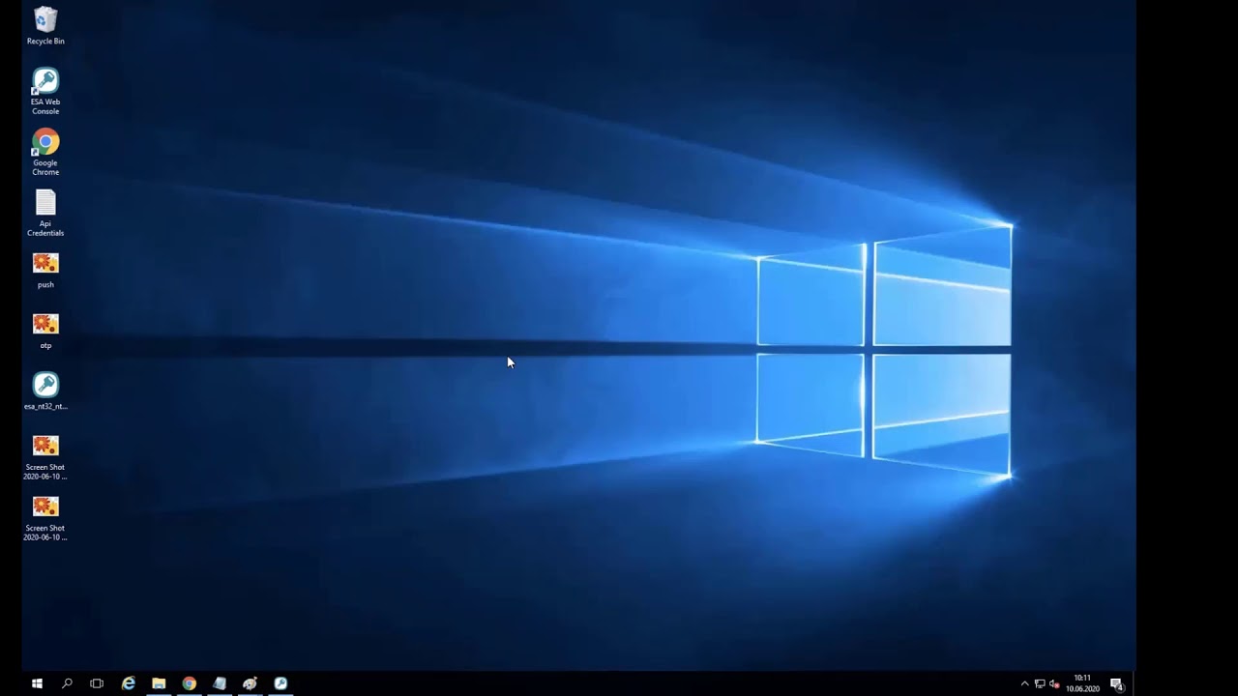Open the Windows Start menu
Screen dimensions: 1238x696
pyautogui.click(x=37, y=683)
